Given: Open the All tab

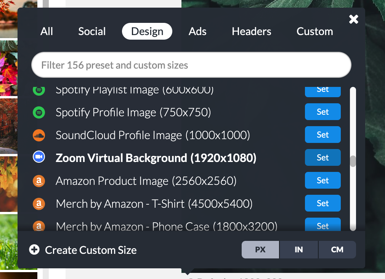Looking at the screenshot, I should click(47, 31).
